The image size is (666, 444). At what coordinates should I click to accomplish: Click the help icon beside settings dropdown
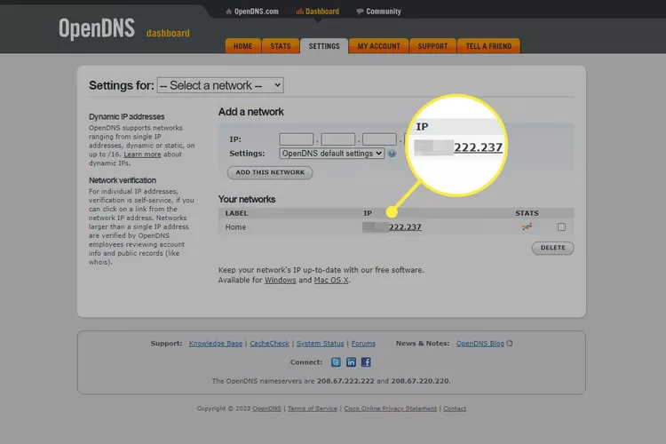(x=392, y=154)
